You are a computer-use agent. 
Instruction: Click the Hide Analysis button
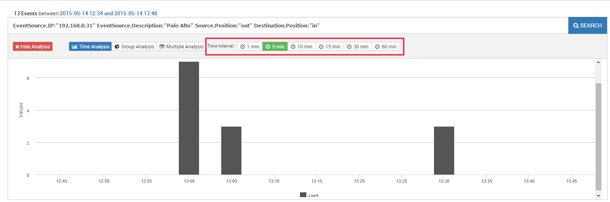[33, 47]
